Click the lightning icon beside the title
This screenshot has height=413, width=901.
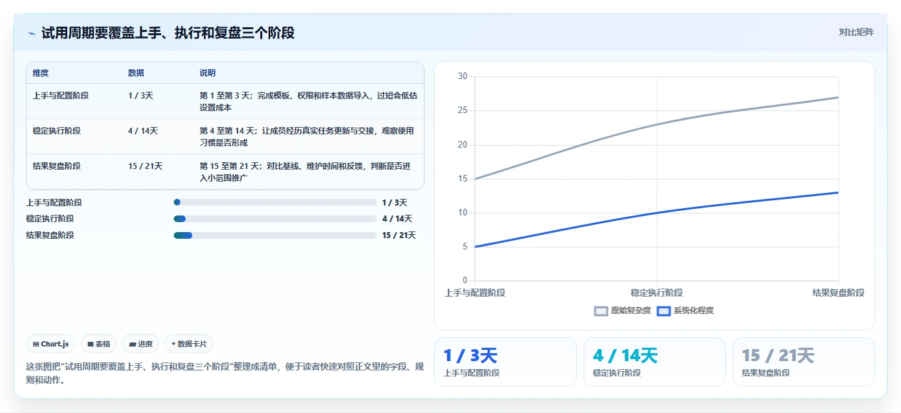click(x=31, y=33)
